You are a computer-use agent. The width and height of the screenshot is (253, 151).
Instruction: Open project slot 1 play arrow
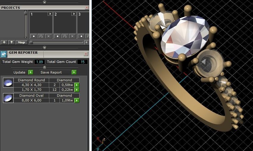coord(50,14)
